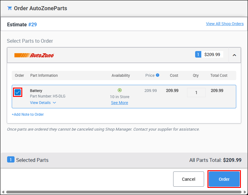Open the View All Shop Orders link
Viewport: 248px width, 195px height.
[x=225, y=24]
